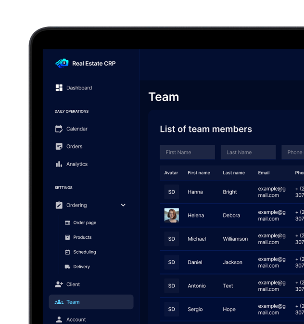Select the highlighted Team menu item
304x324 pixels.
[91, 302]
